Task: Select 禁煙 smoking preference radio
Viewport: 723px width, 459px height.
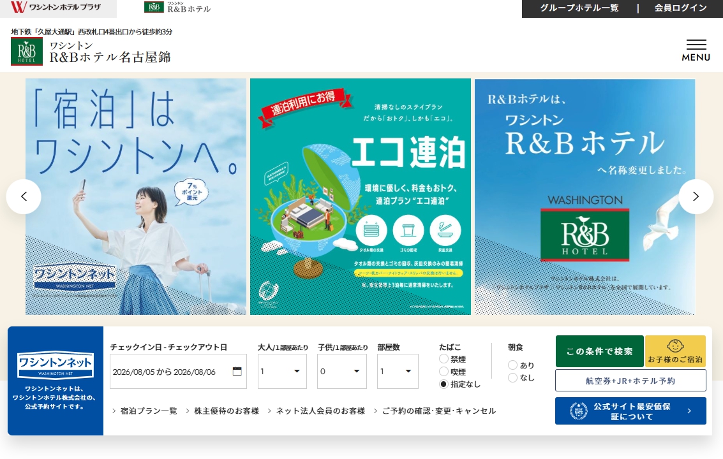Action: (443, 358)
